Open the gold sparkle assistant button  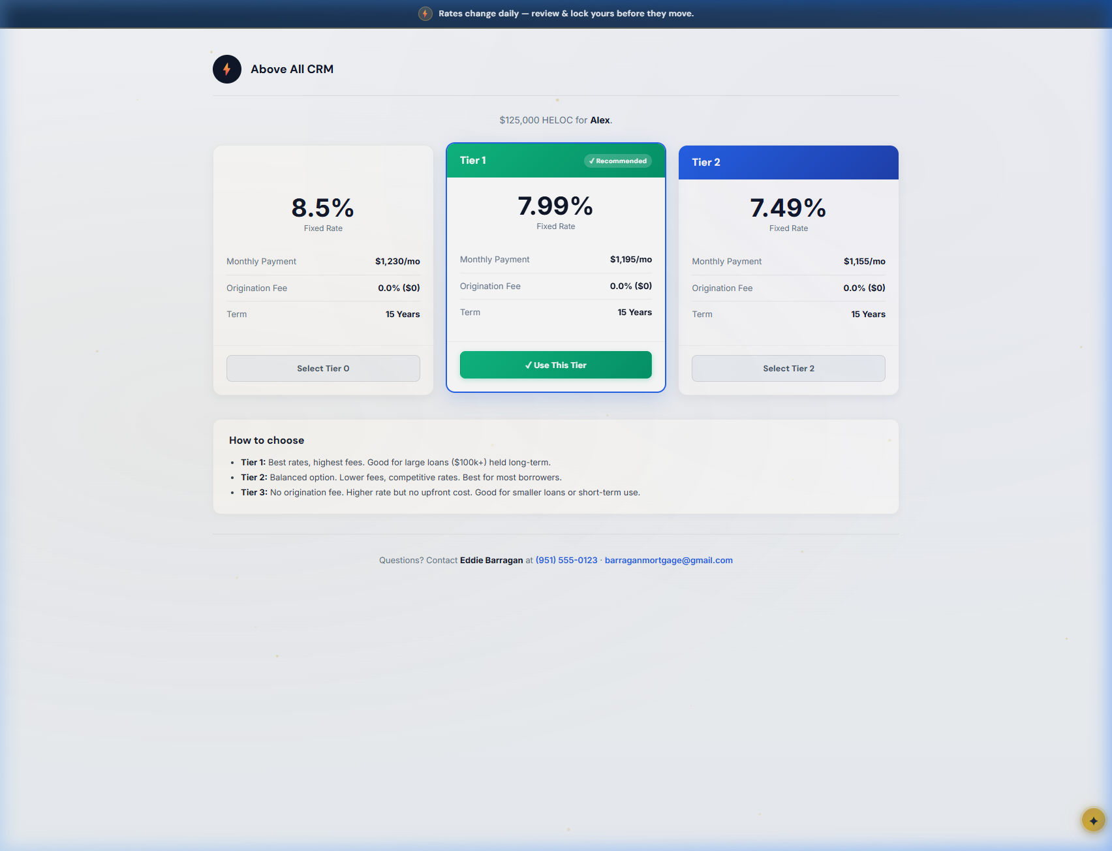[1094, 820]
